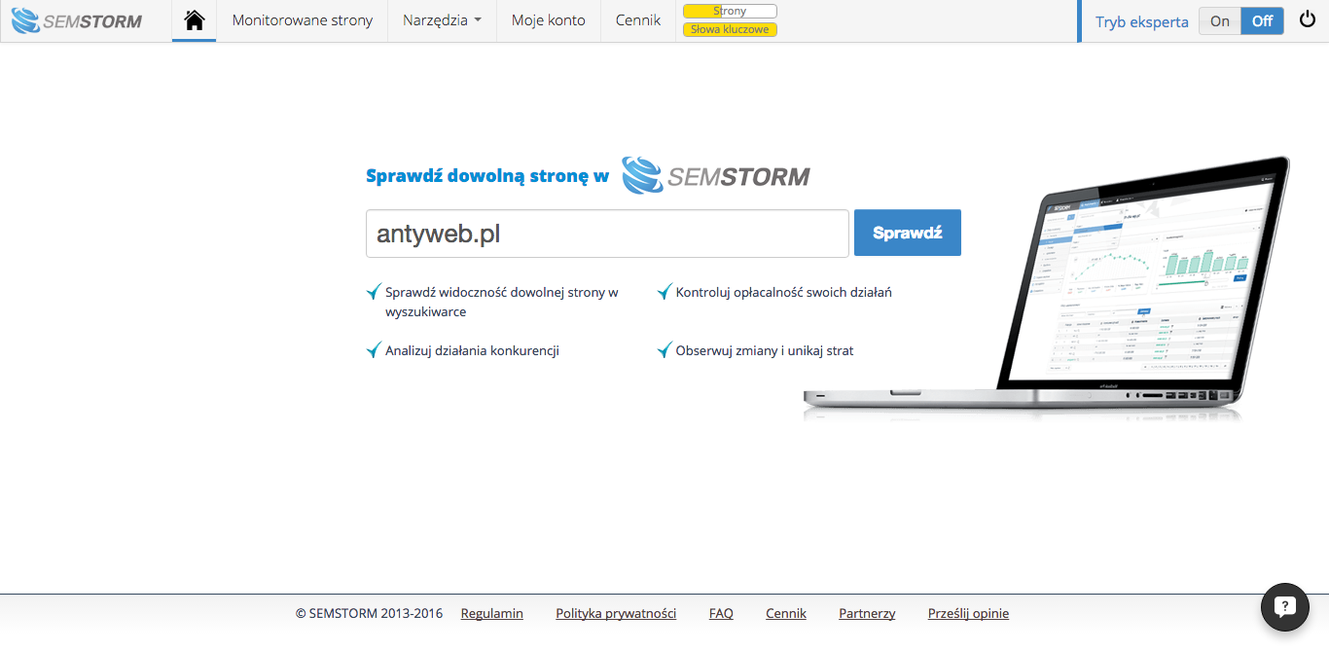The height and width of the screenshot is (651, 1329).
Task: Focus the domain input containing antyweb.pl
Action: [607, 234]
